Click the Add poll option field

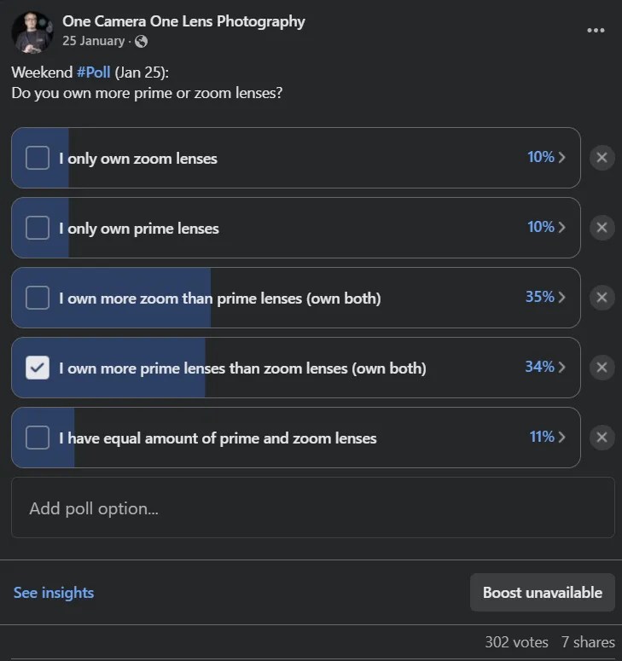(312, 508)
